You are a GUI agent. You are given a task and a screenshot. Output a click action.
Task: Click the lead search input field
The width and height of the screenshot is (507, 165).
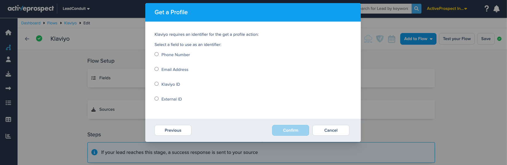(x=385, y=9)
